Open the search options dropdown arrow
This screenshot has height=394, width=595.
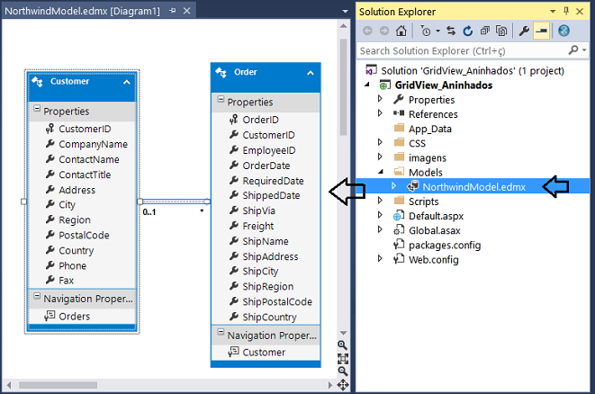click(x=584, y=50)
